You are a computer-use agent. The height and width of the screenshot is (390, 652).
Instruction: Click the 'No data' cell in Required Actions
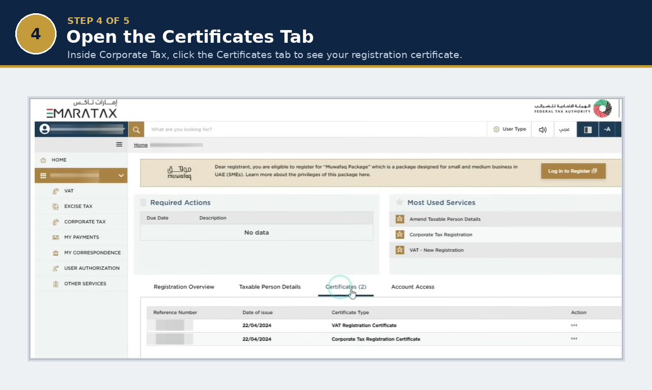[x=257, y=233]
